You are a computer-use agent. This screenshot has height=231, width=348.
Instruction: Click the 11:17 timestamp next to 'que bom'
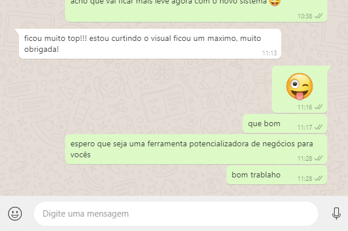(305, 127)
